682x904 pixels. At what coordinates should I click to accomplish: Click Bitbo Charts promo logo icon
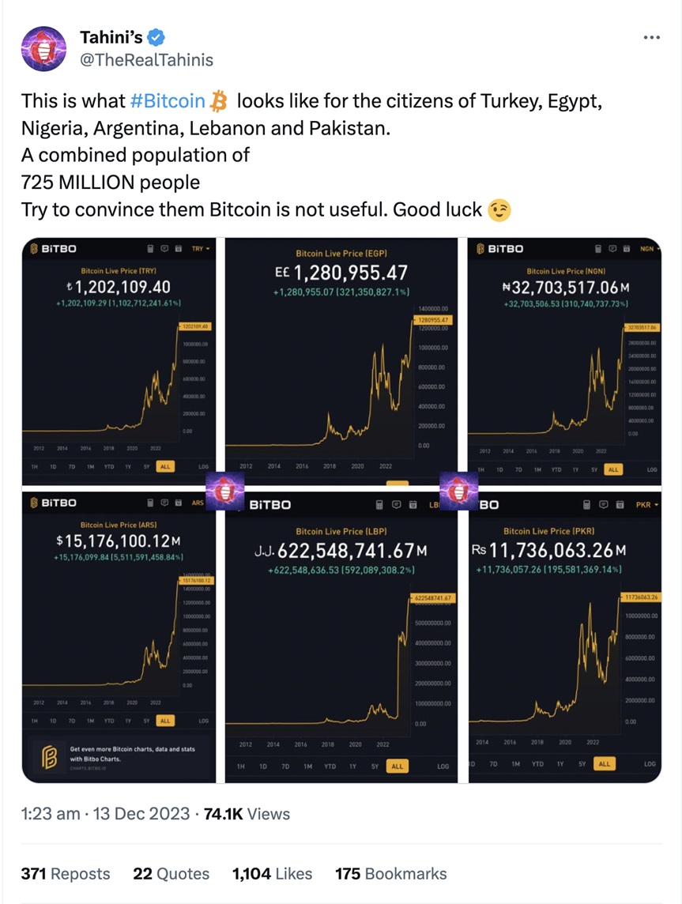point(49,756)
